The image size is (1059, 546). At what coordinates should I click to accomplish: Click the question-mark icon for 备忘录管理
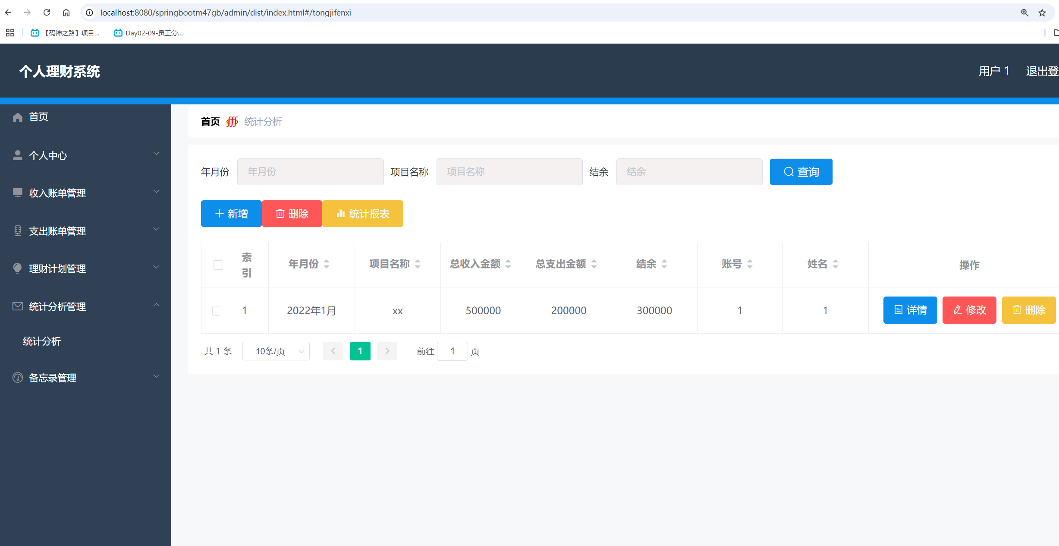(x=18, y=377)
